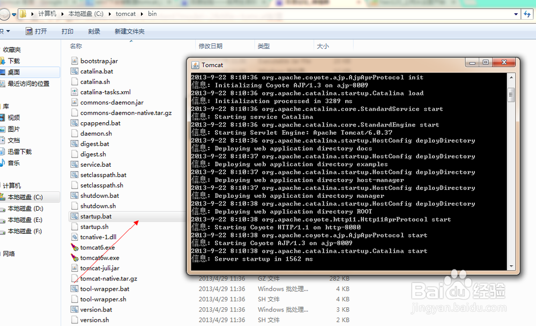The height and width of the screenshot is (326, 536).
Task: Click the commons-daemon.jar icon
Action: click(75, 102)
